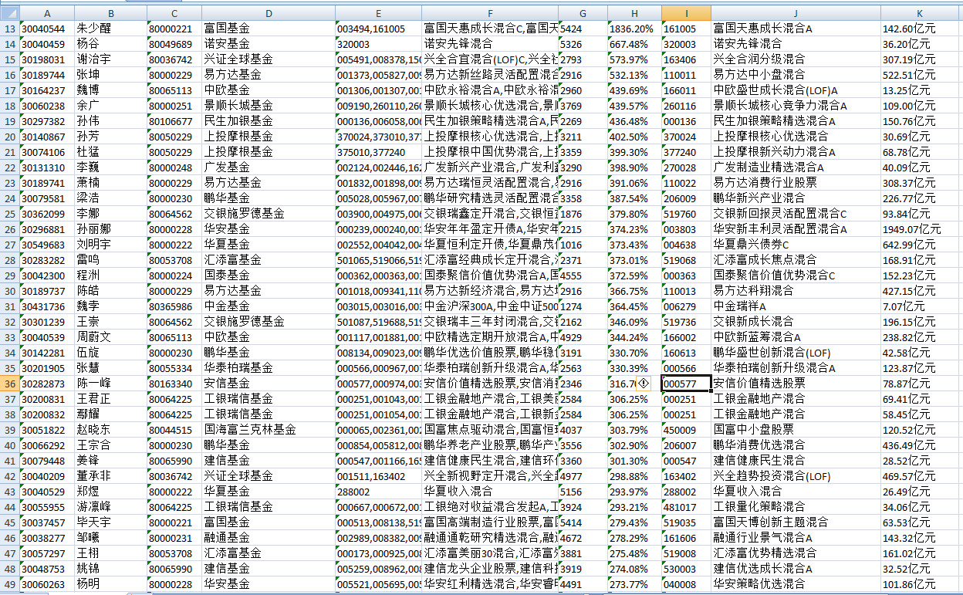The height and width of the screenshot is (595, 963).
Task: Click the 330.39% cell
Action: [634, 368]
